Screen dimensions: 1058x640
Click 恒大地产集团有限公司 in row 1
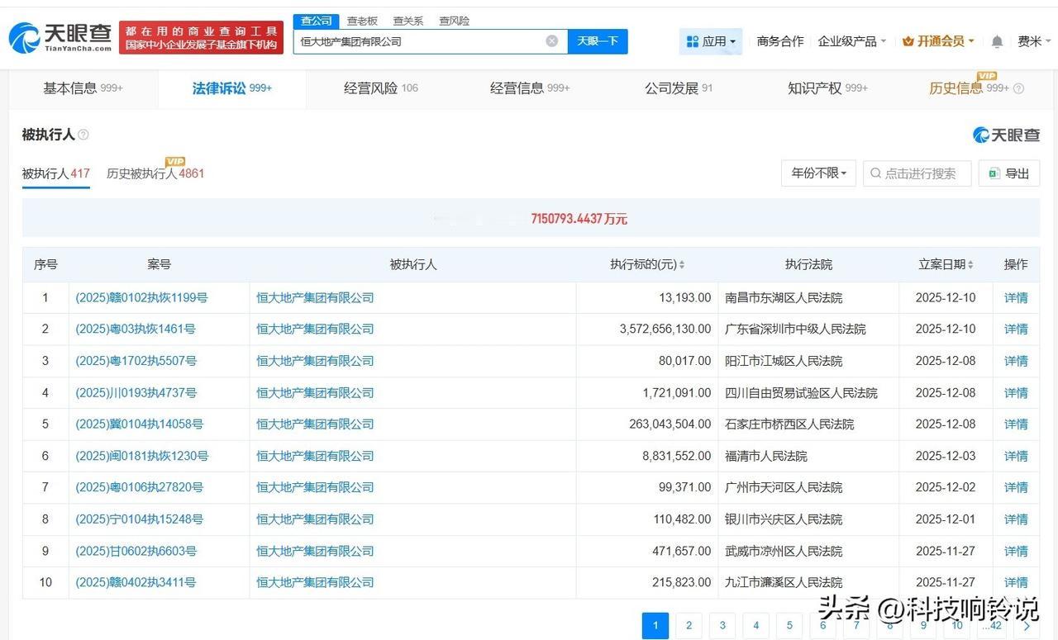[x=314, y=297]
